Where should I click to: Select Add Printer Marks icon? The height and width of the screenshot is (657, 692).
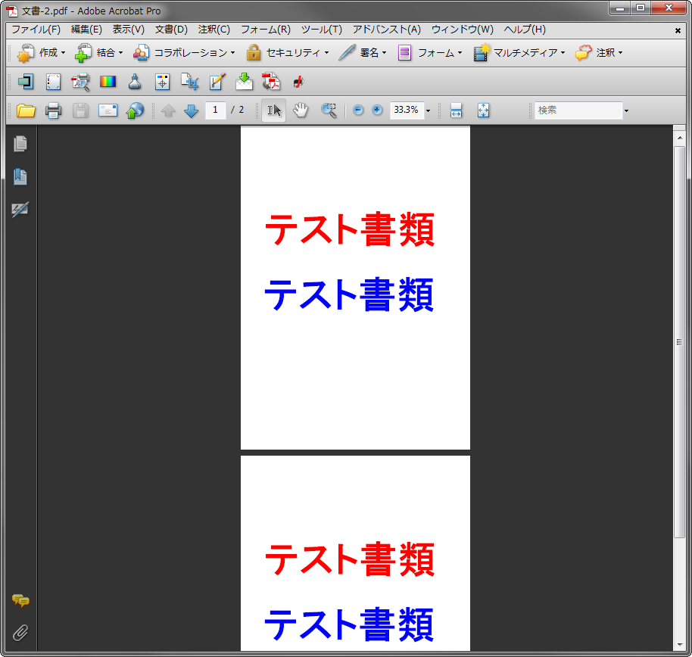(163, 82)
